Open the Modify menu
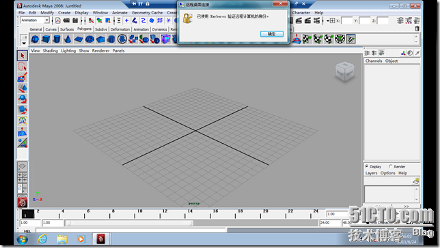This screenshot has width=440, height=248. (x=47, y=12)
